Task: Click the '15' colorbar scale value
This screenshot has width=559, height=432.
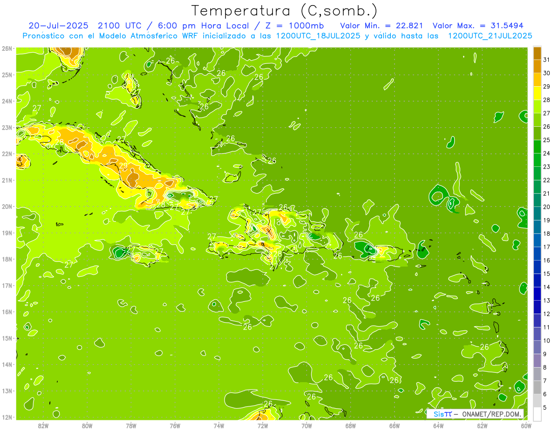Action: click(x=547, y=274)
